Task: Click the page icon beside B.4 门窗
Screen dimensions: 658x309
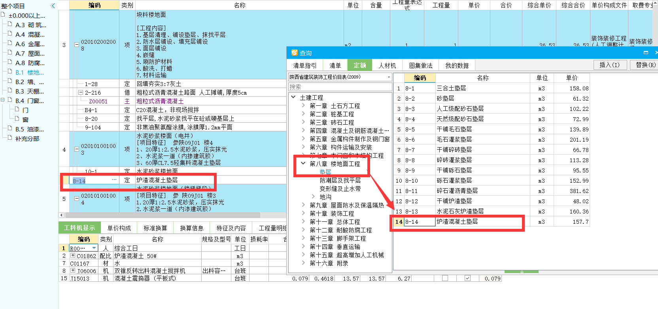Action: click(10, 100)
